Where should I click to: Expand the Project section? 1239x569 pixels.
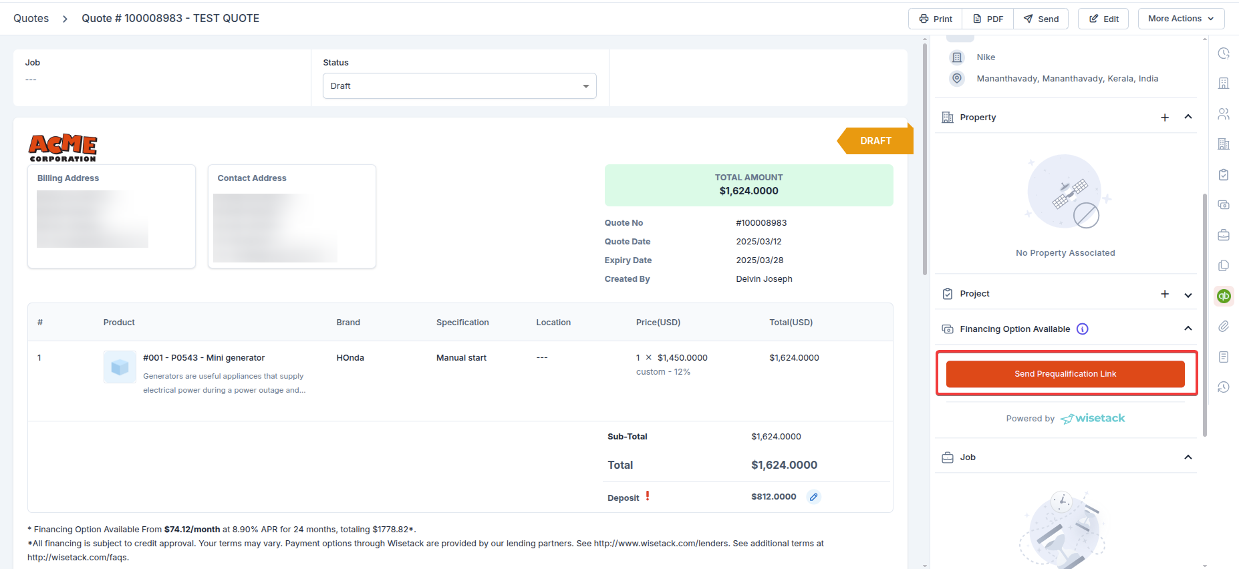pos(1188,295)
